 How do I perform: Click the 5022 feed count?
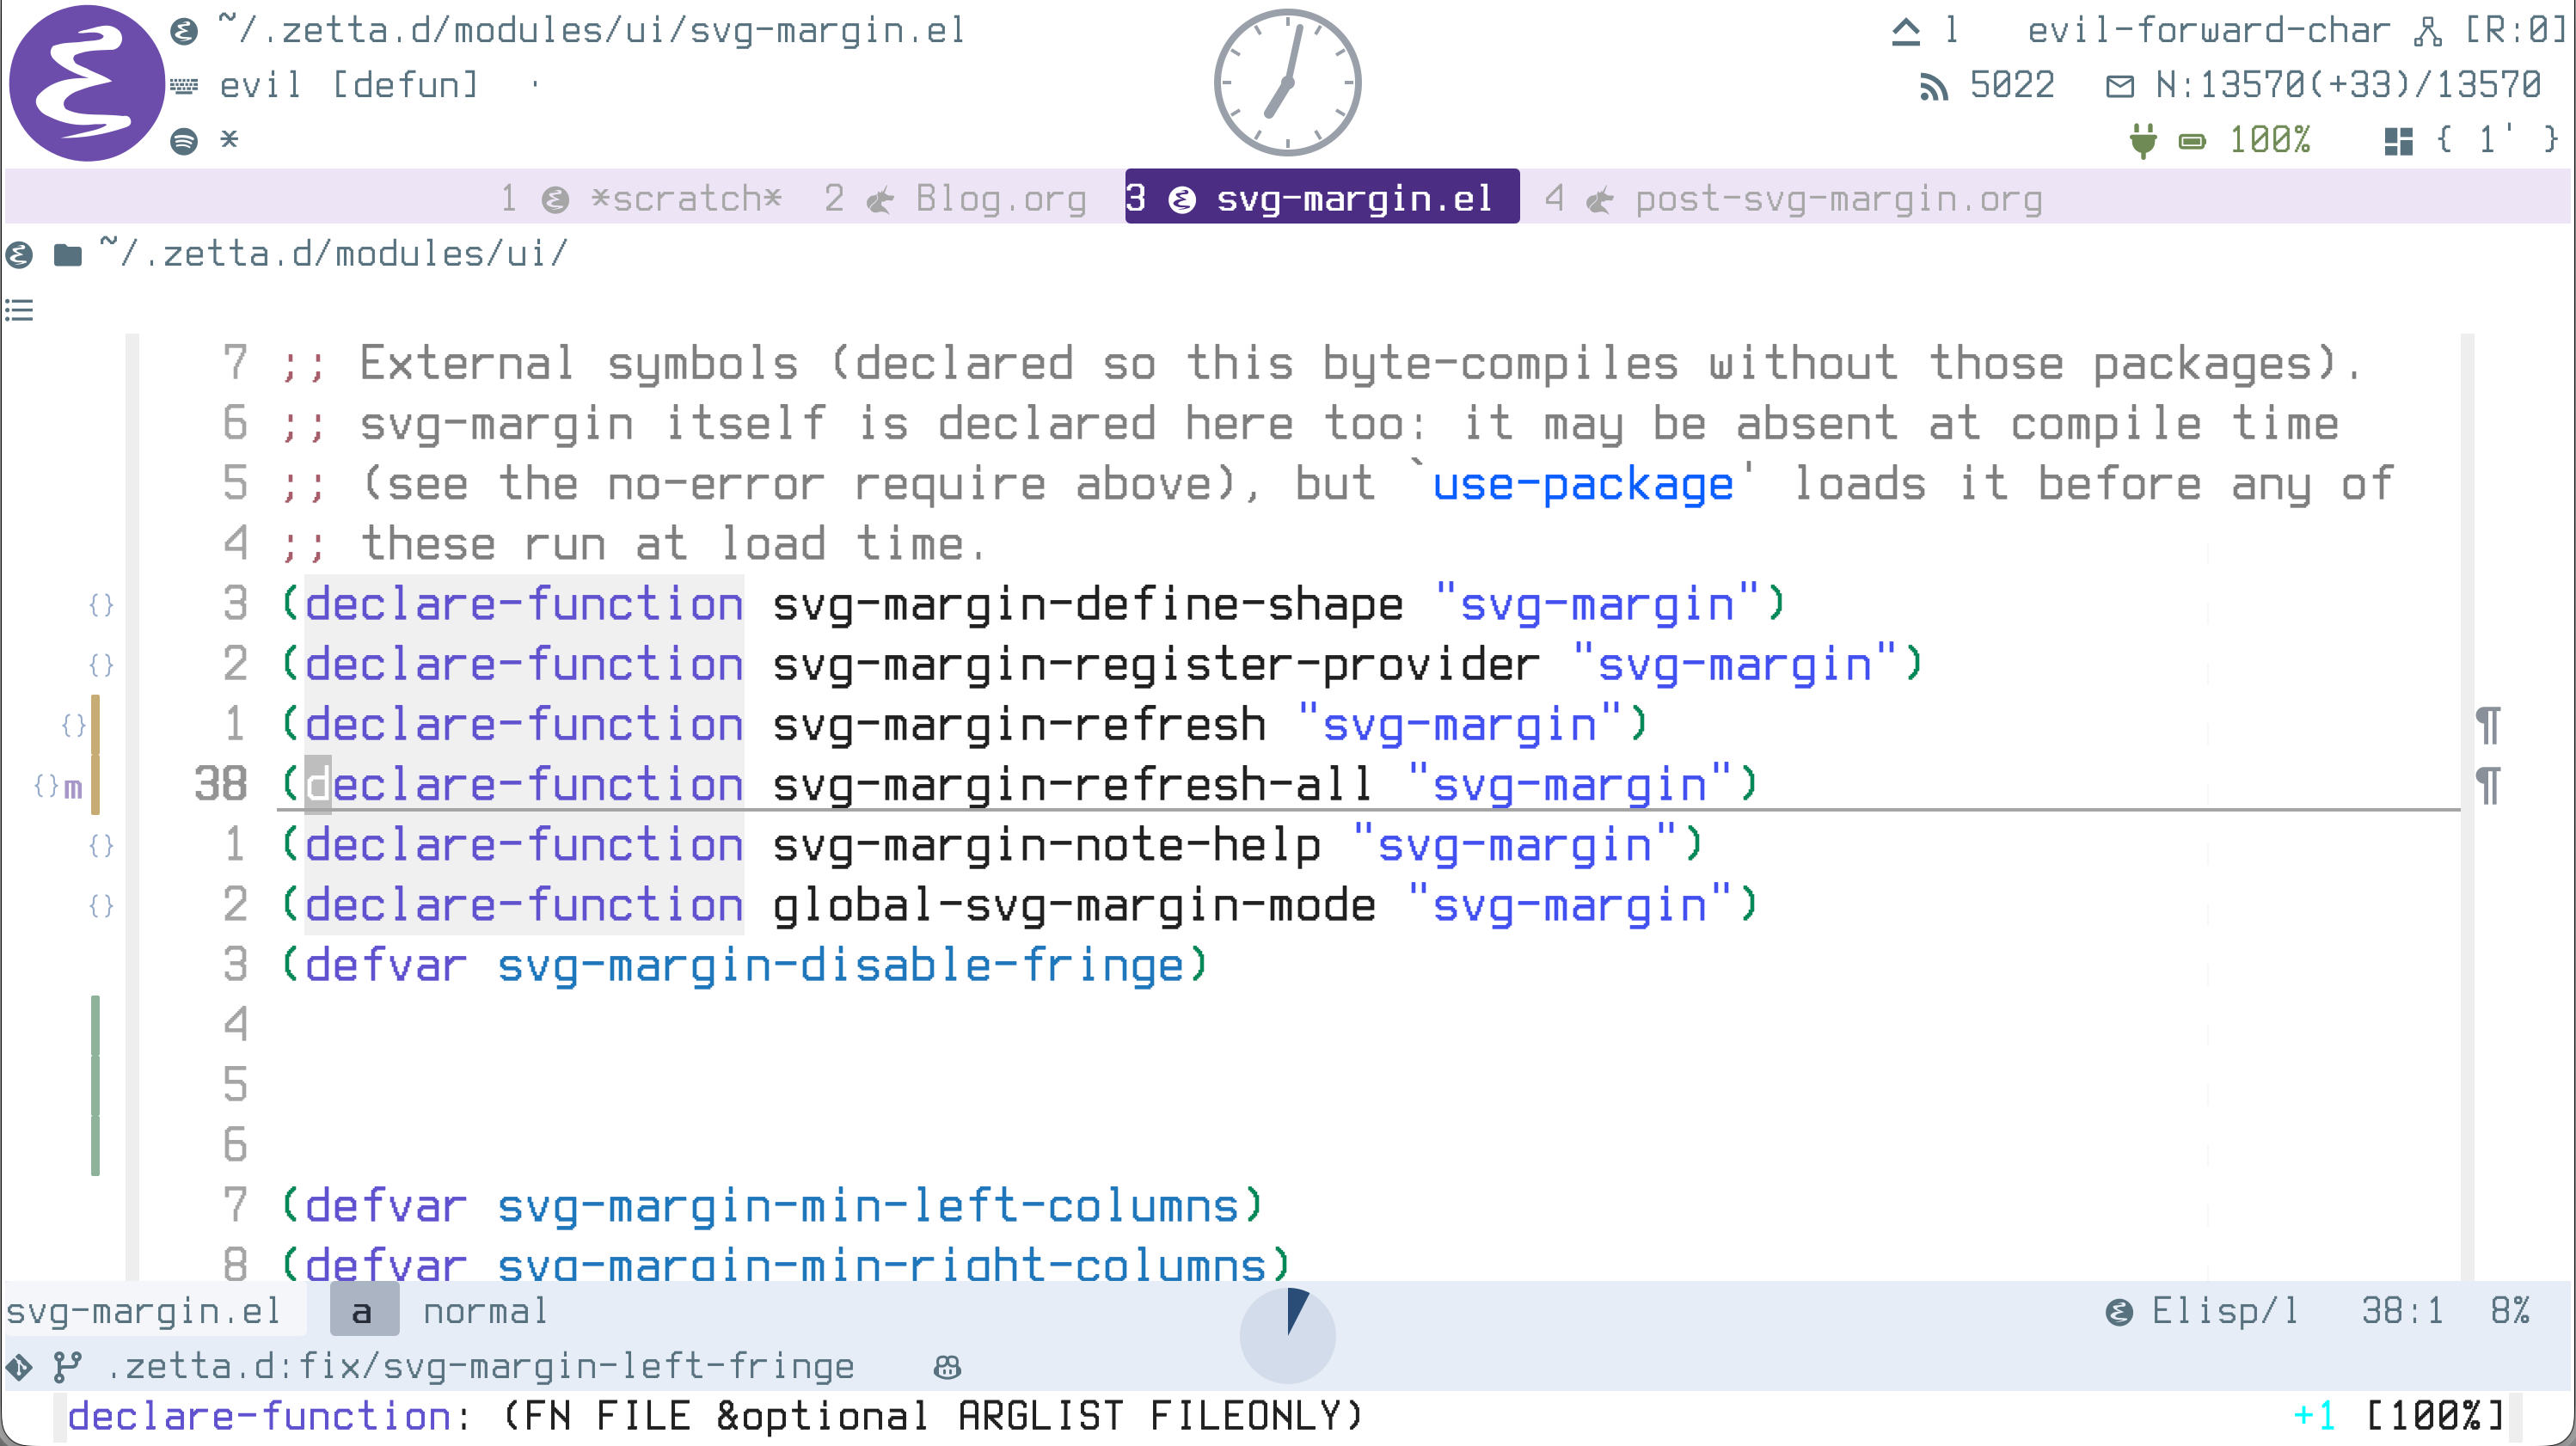point(2011,86)
